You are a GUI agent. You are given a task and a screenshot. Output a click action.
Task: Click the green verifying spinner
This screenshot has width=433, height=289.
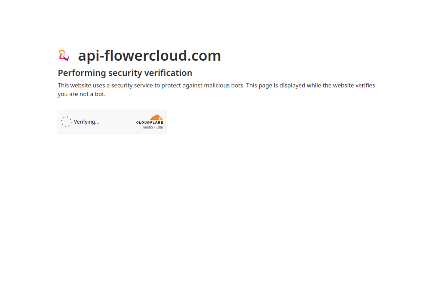[66, 122]
